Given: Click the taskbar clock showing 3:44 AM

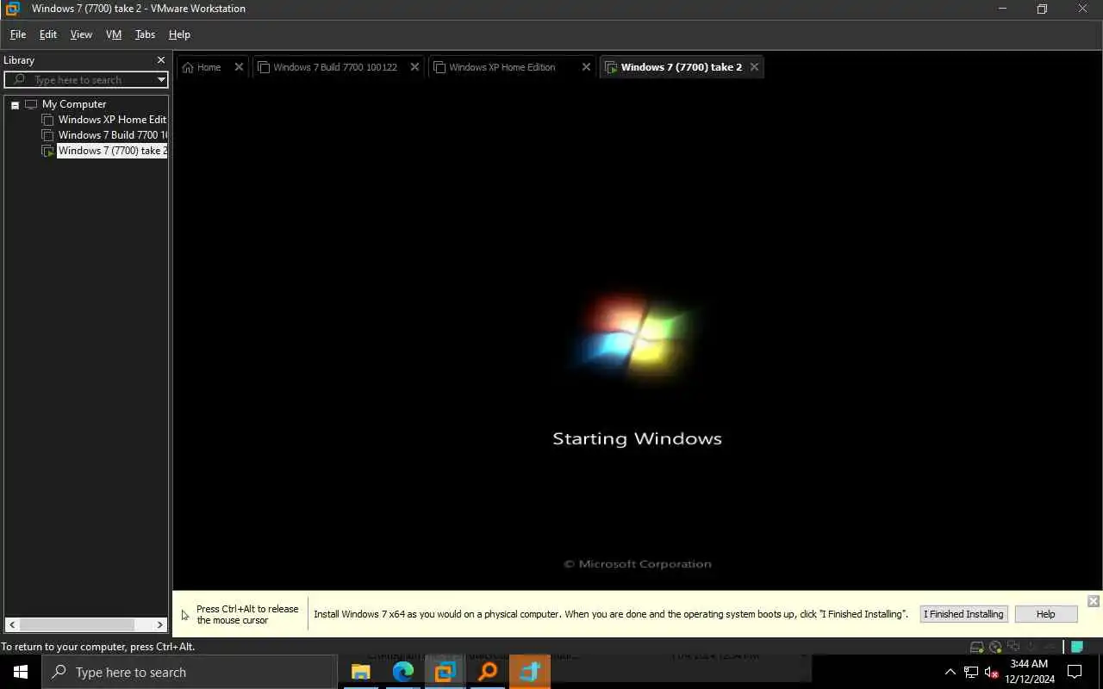Looking at the screenshot, I should click(x=1029, y=672).
